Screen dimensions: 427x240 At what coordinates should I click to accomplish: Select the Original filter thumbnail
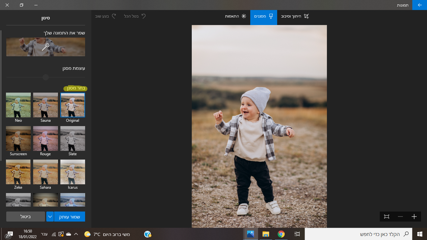click(73, 105)
